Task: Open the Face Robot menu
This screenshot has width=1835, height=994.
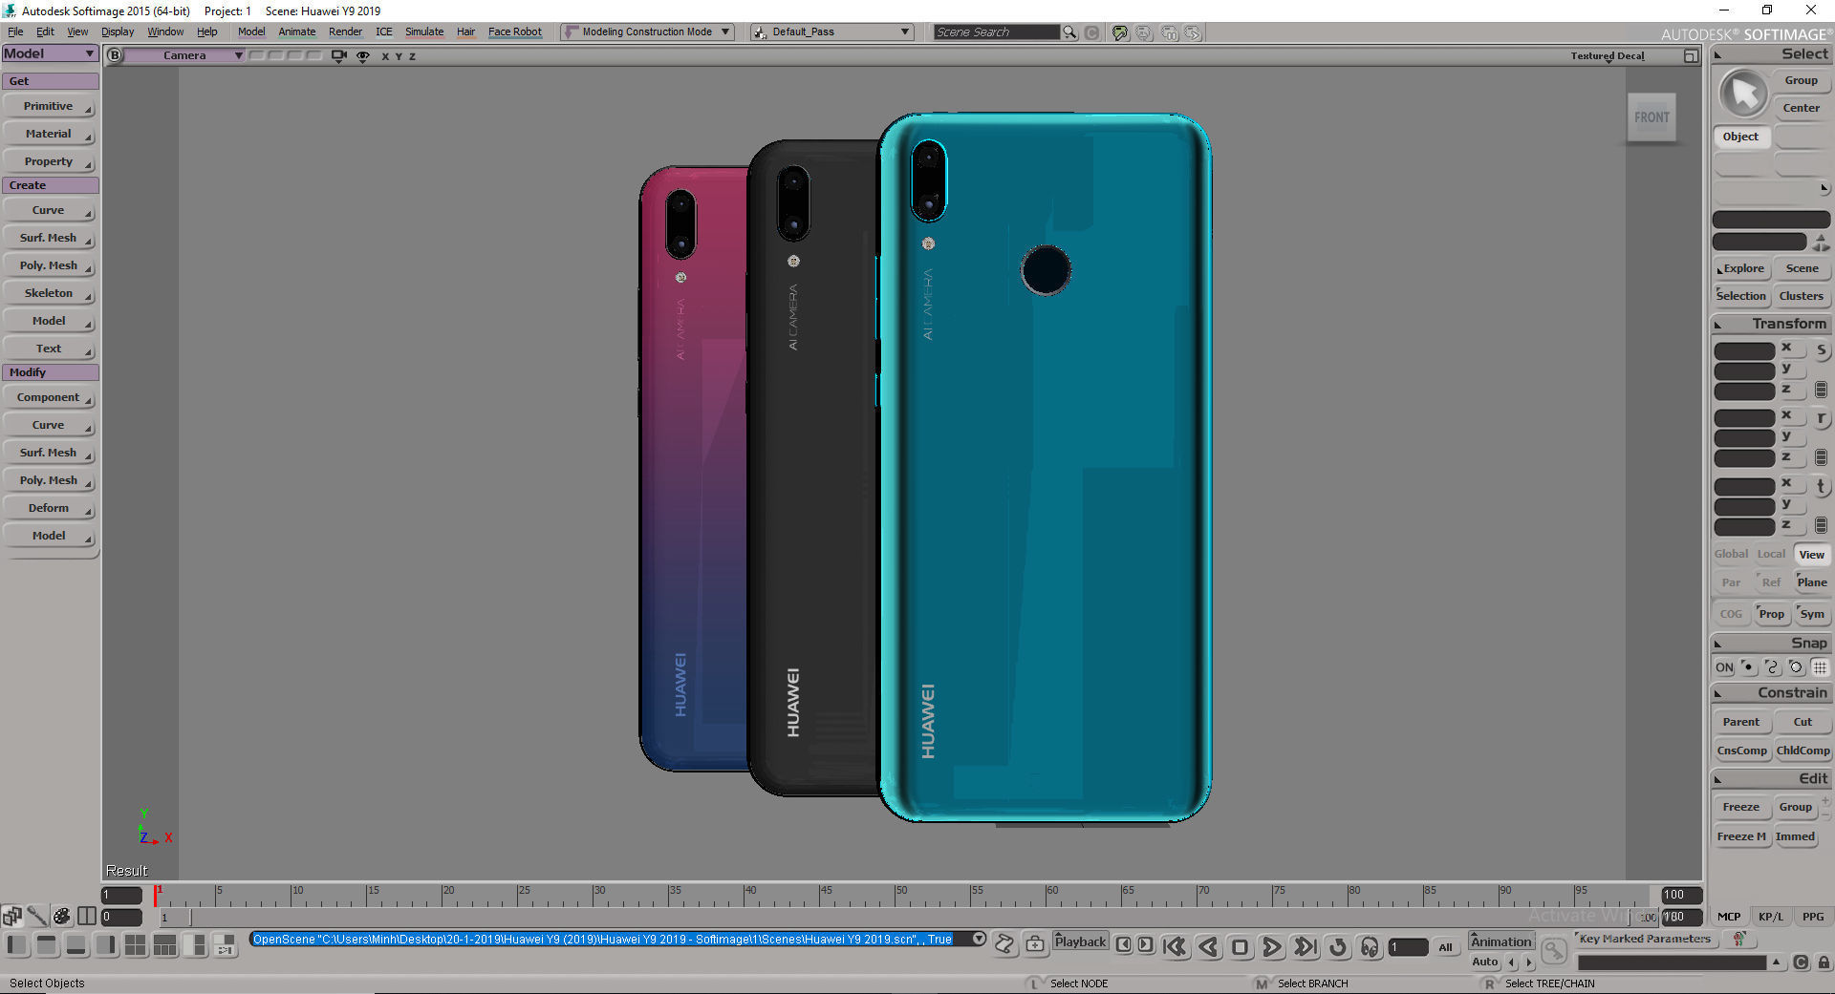Action: point(515,32)
